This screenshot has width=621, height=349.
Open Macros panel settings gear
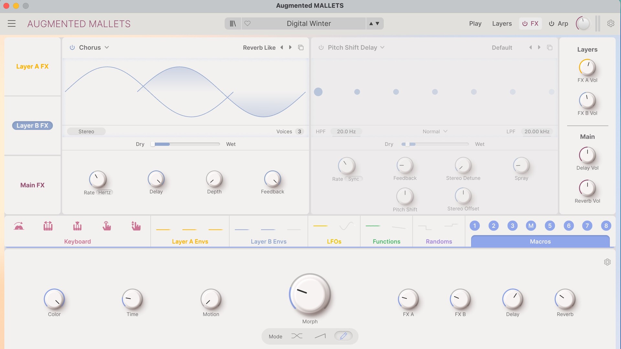tap(607, 262)
